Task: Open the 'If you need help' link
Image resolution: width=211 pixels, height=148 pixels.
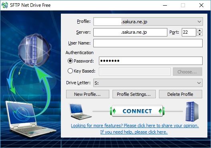Action: pos(134,132)
